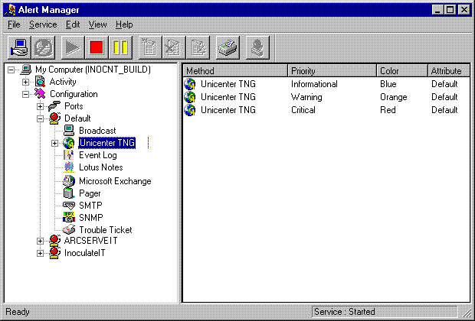Click the ARCSERVEIT alarm bell icon

[54, 241]
